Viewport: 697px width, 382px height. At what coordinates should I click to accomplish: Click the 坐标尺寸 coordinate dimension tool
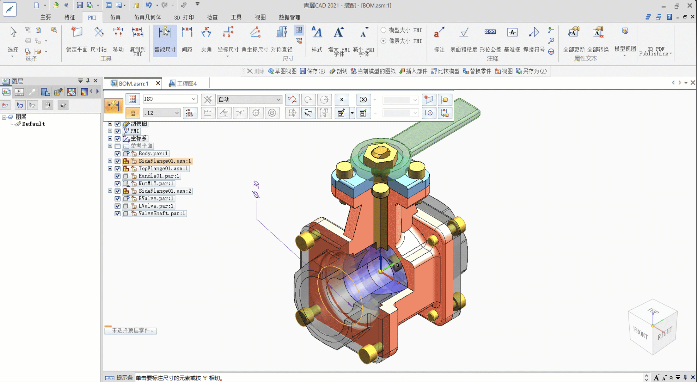tap(228, 40)
